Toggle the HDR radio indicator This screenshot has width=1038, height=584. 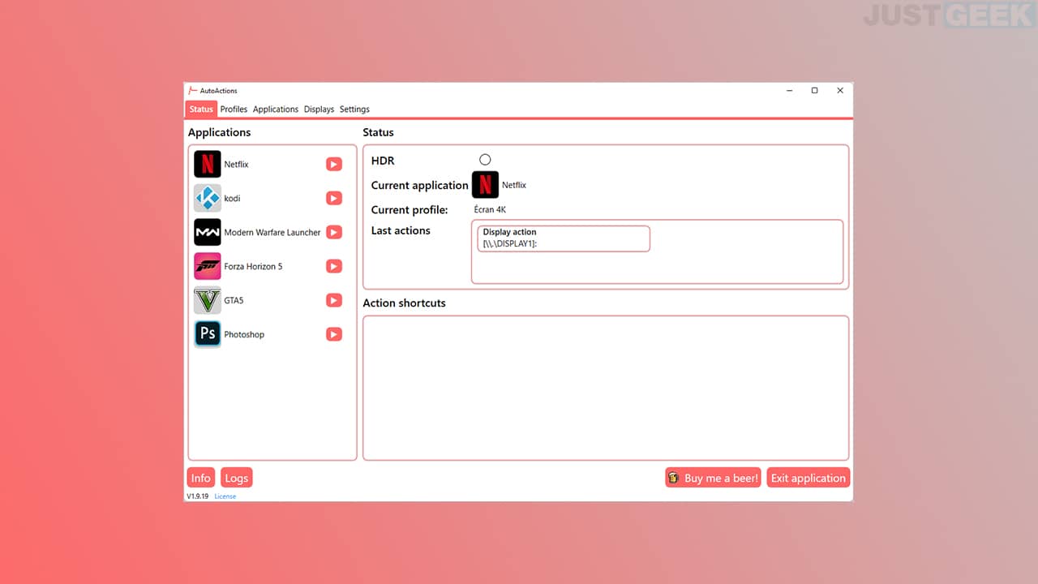(x=485, y=160)
